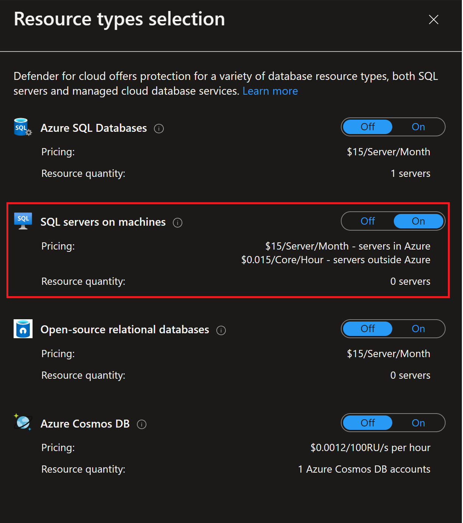The width and height of the screenshot is (463, 523).
Task: Click the Open-source relational databases heading
Action: (x=125, y=330)
